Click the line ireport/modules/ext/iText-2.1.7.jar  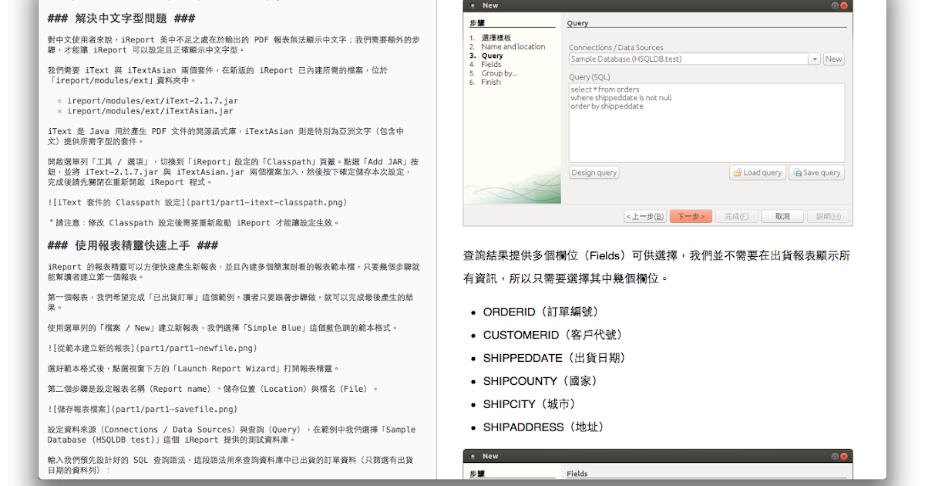[x=153, y=101]
